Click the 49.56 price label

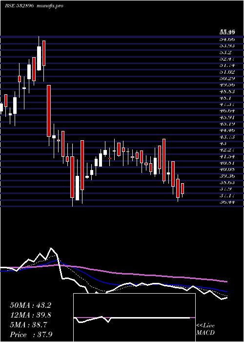(x=227, y=85)
